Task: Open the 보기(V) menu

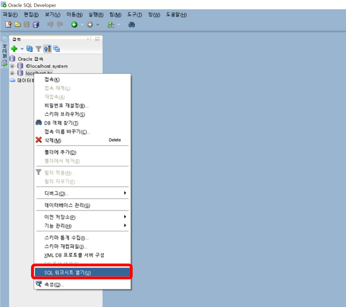Action: coord(52,15)
